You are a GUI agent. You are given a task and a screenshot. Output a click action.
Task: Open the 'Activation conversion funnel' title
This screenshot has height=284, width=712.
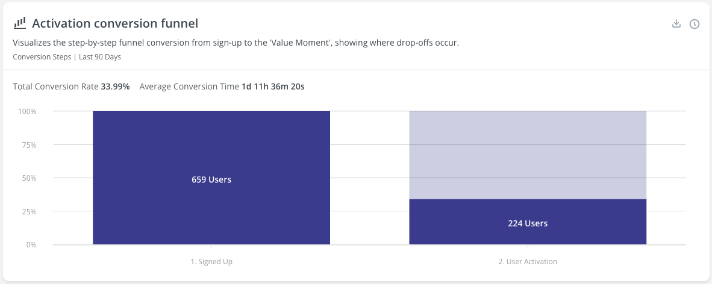tap(115, 23)
